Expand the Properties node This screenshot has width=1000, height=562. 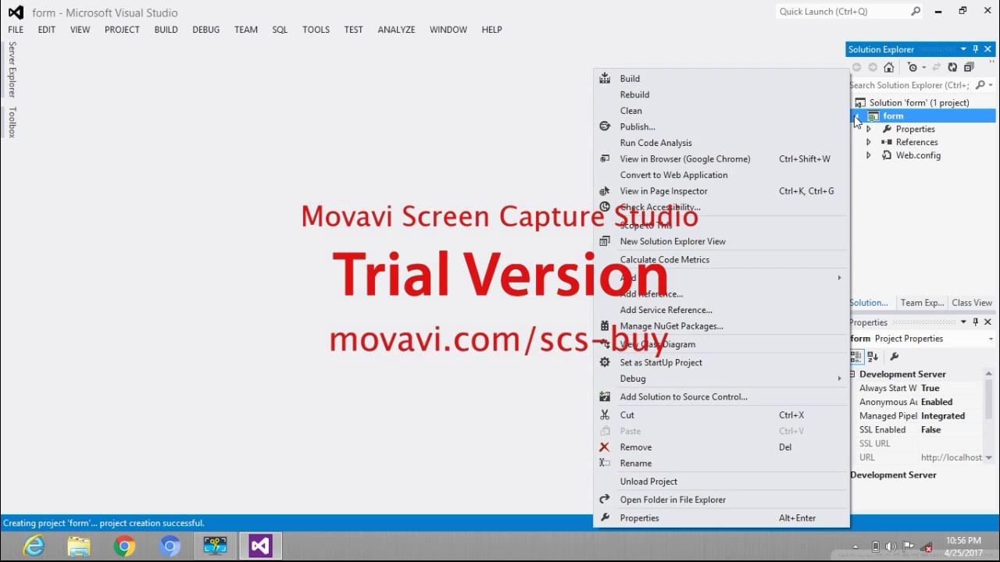[869, 129]
